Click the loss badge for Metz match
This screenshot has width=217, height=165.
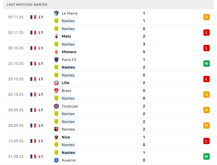coord(207,33)
